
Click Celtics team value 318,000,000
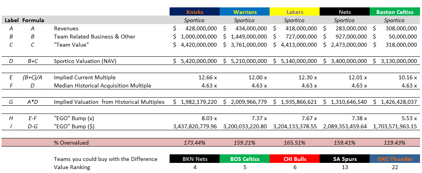[x=401, y=45]
